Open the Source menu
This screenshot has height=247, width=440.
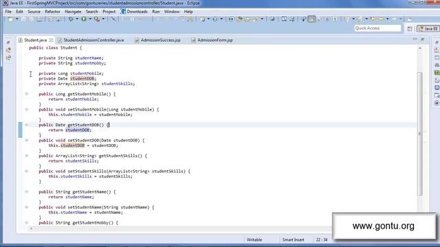pyautogui.click(x=34, y=12)
